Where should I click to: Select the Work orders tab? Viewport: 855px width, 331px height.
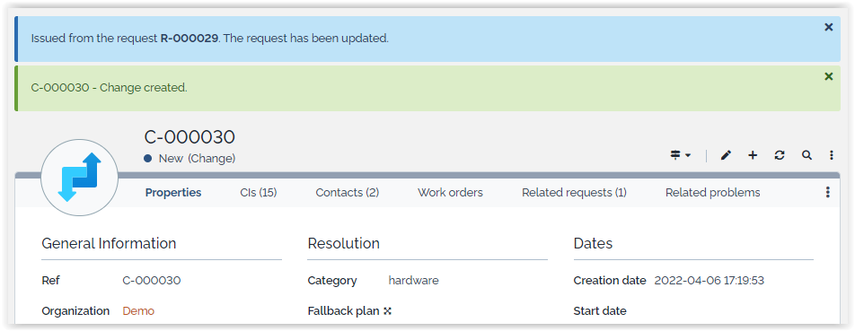tap(451, 193)
